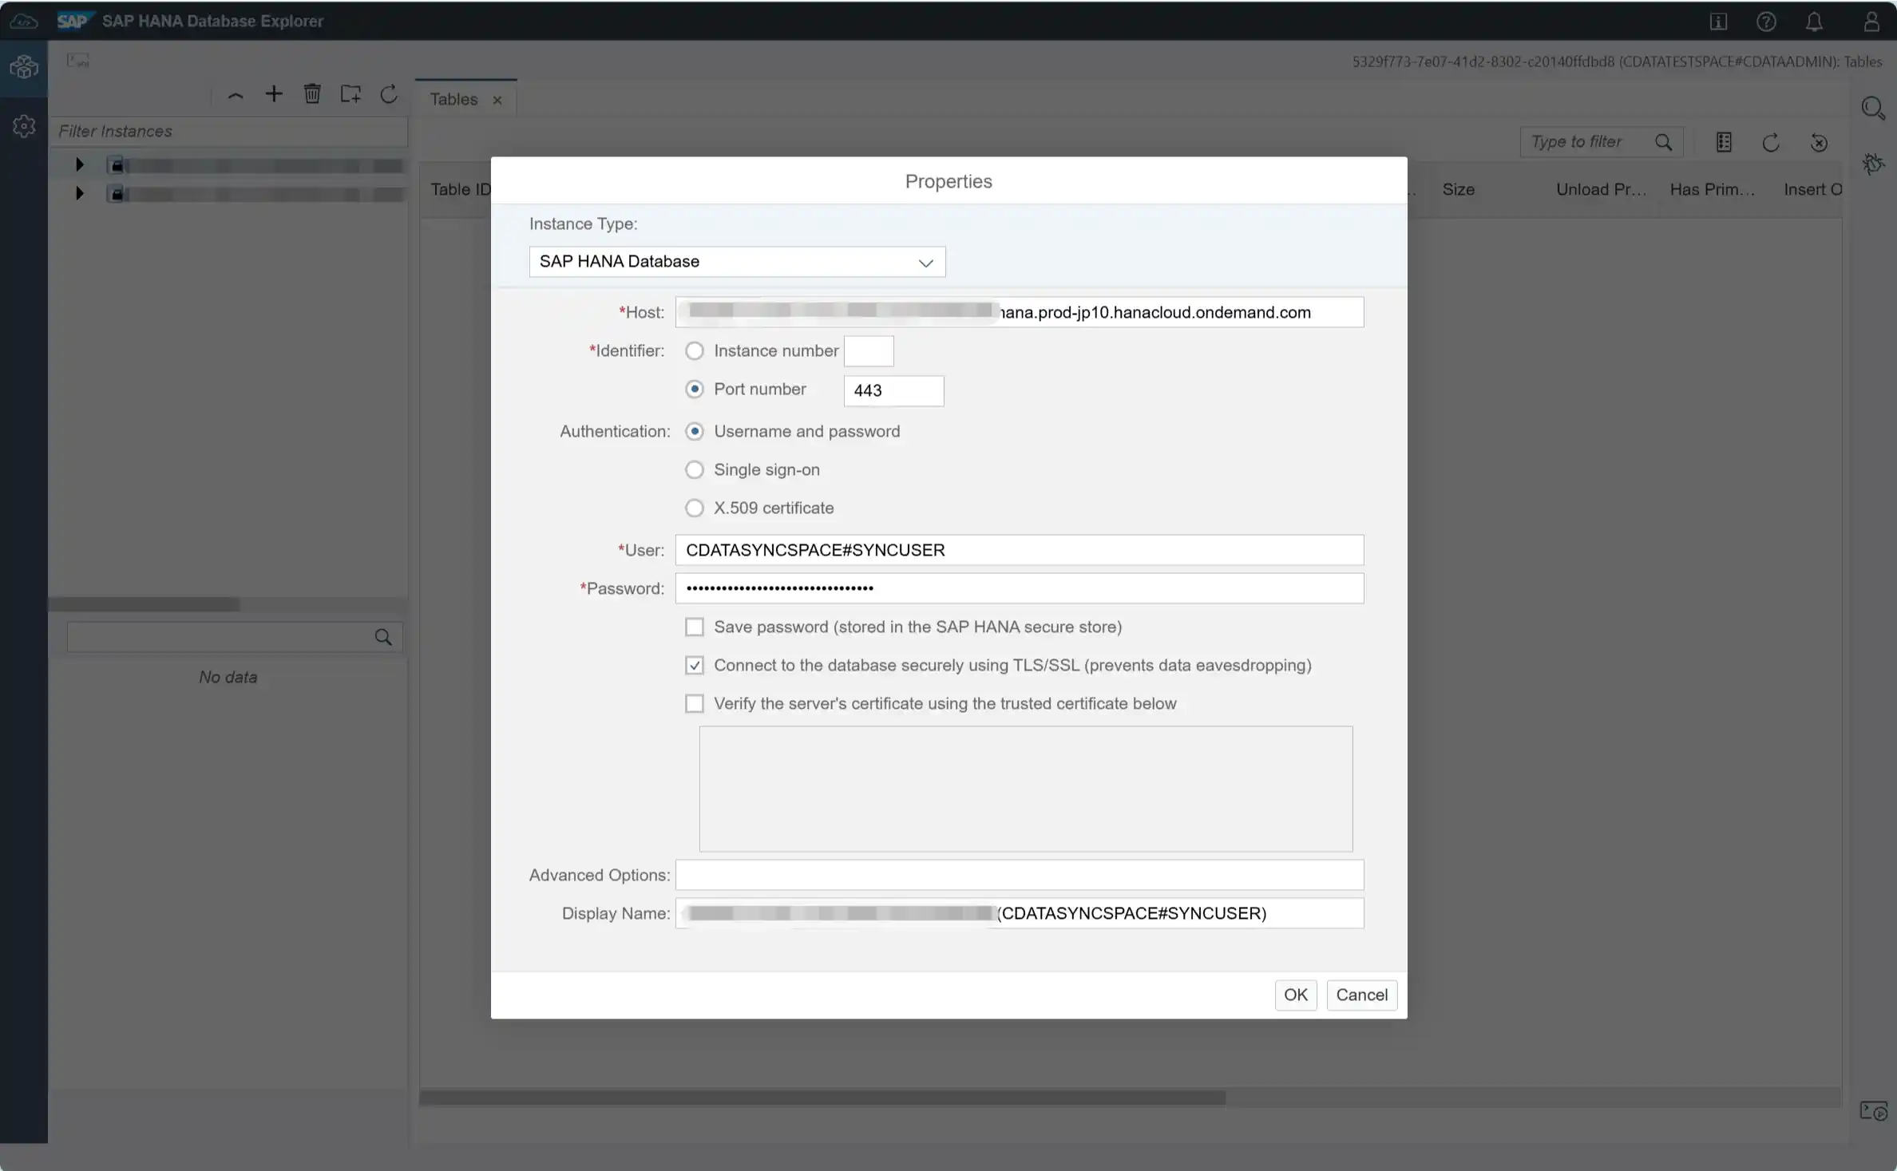Screen dimensions: 1897x1171
Task: Refresh the tables list above the grid
Action: pos(1771,141)
